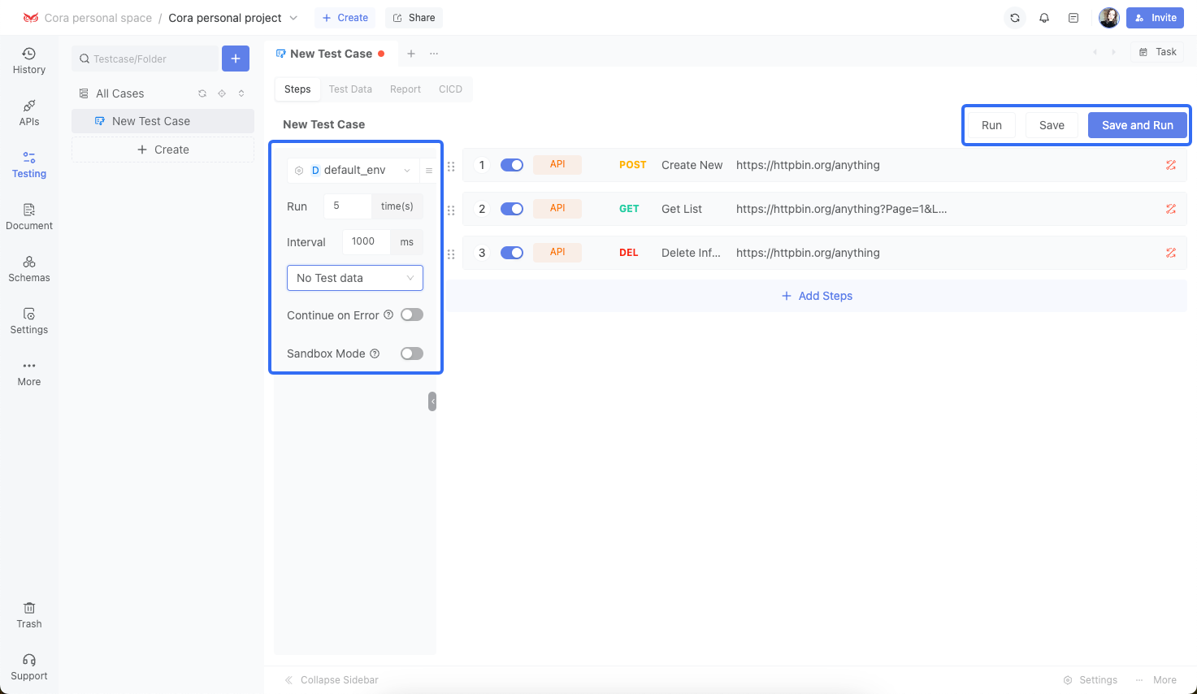Image resolution: width=1197 pixels, height=694 pixels.
Task: Click drag handle of step 1
Action: [x=451, y=166]
